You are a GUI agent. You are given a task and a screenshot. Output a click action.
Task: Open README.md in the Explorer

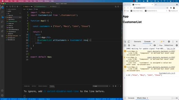(11, 40)
